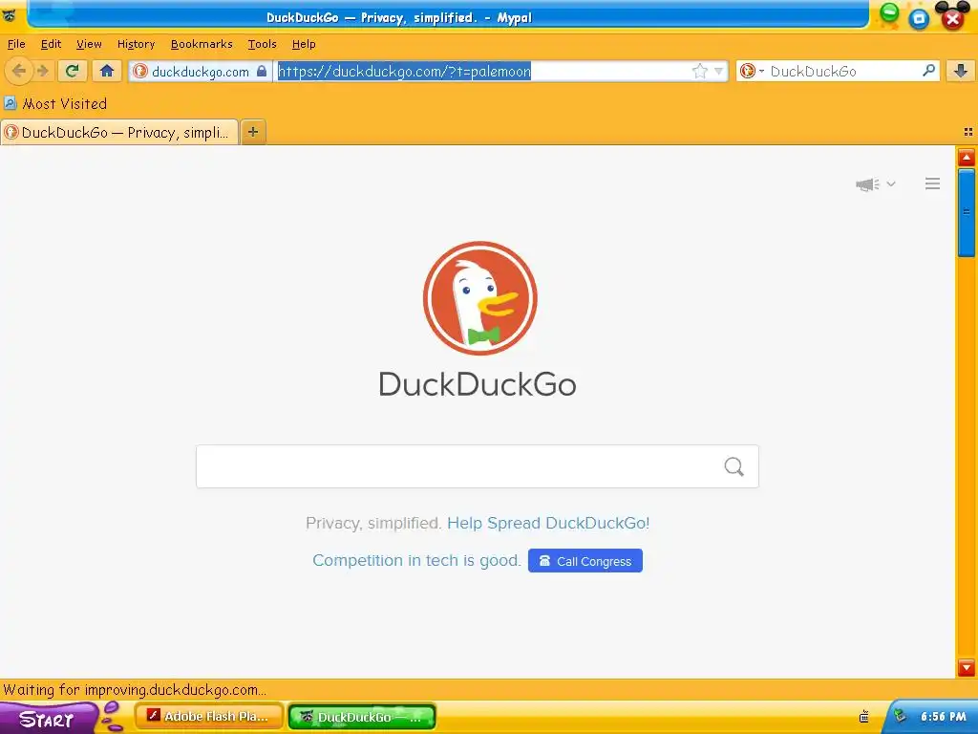This screenshot has height=734, width=978.
Task: Click the small network tray icon near Start area right
Action: (863, 717)
